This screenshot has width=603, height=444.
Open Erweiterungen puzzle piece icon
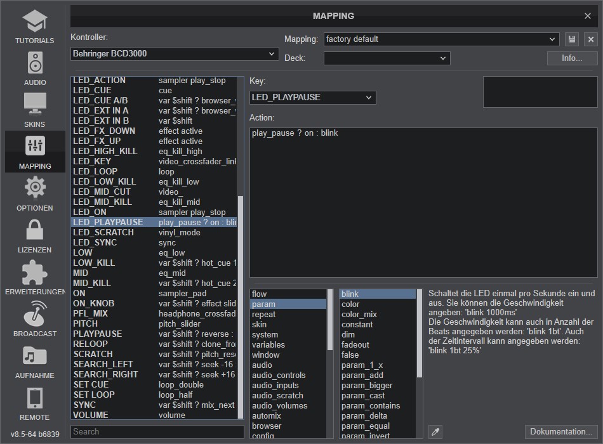pyautogui.click(x=35, y=273)
